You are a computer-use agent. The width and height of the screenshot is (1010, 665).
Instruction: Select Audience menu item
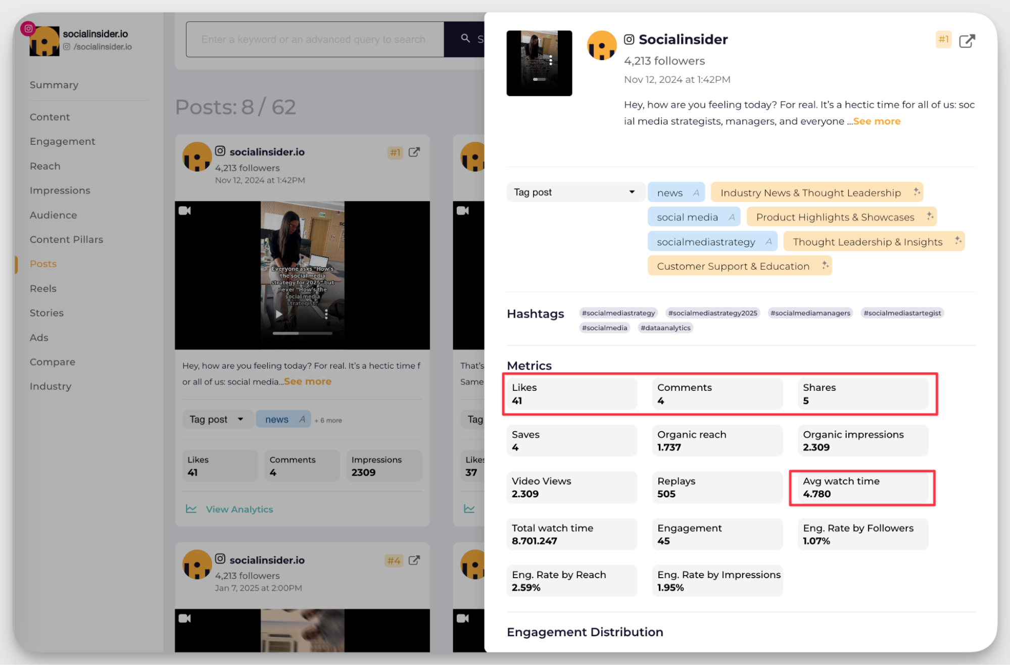(x=53, y=215)
